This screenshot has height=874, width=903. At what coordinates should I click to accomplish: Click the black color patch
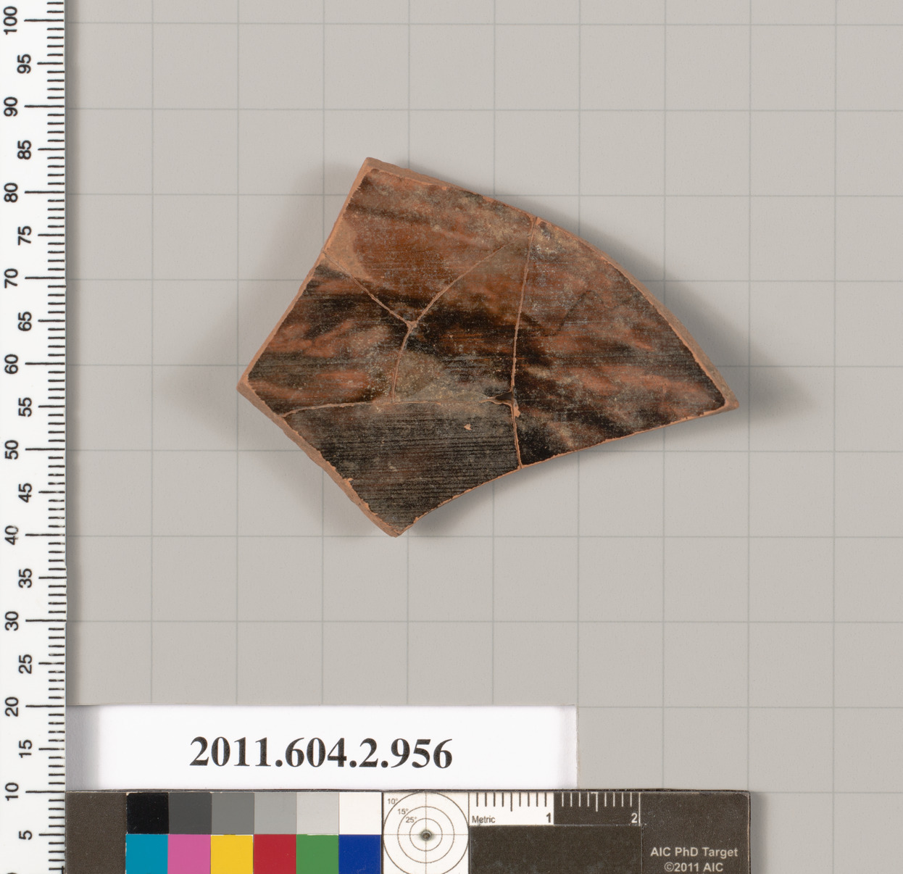pos(147,813)
